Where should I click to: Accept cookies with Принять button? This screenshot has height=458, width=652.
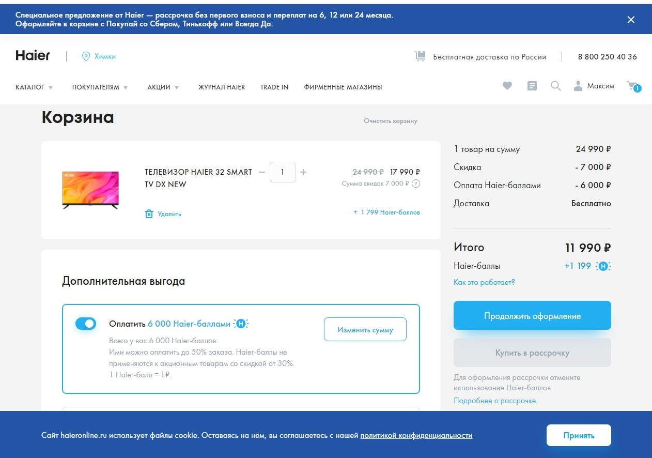[x=579, y=435]
